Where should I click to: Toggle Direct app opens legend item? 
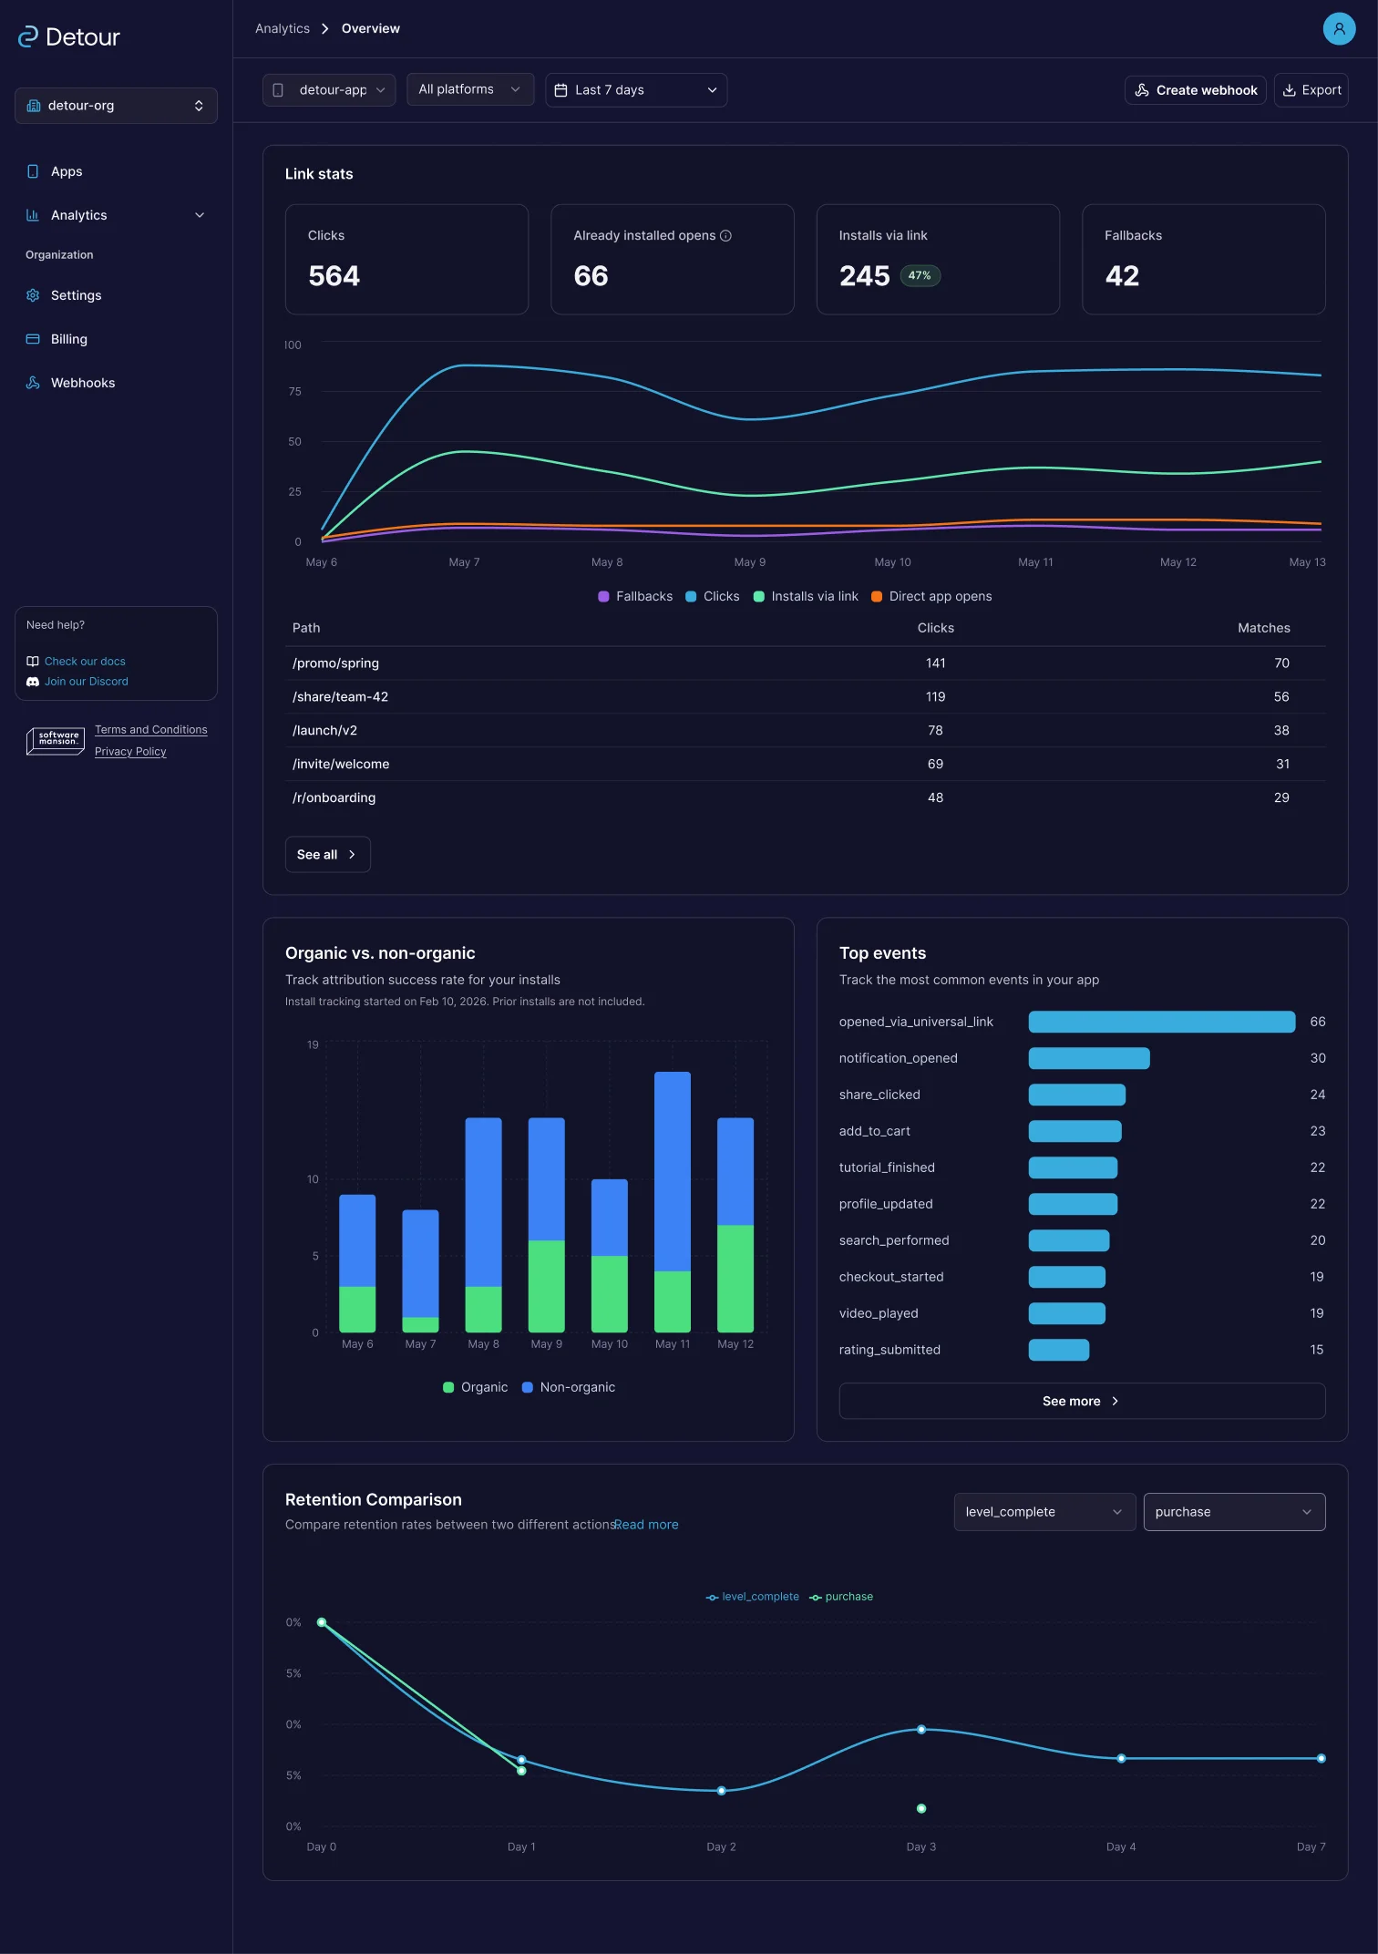(931, 597)
